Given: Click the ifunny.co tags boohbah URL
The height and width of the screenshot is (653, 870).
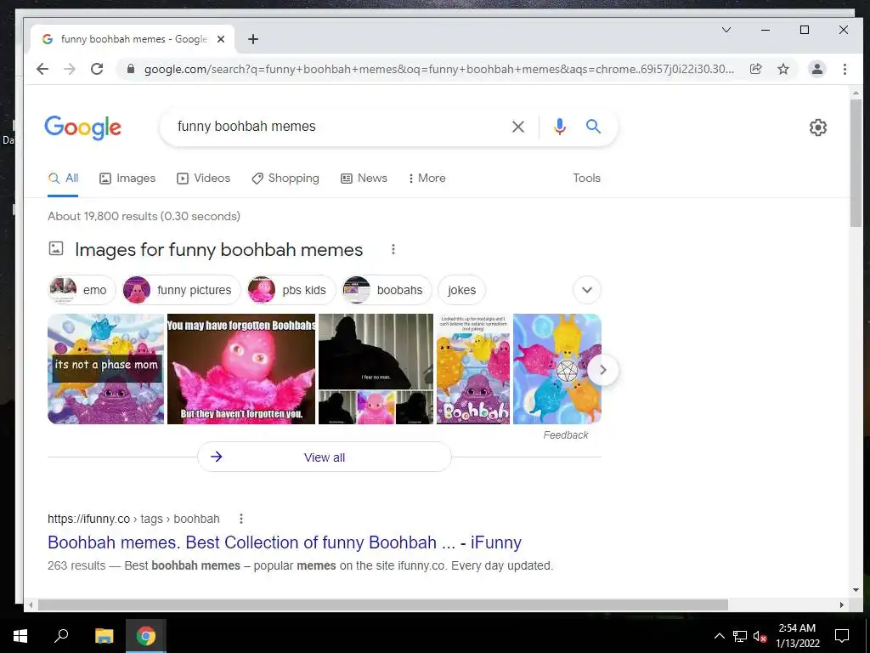Looking at the screenshot, I should coord(133,519).
